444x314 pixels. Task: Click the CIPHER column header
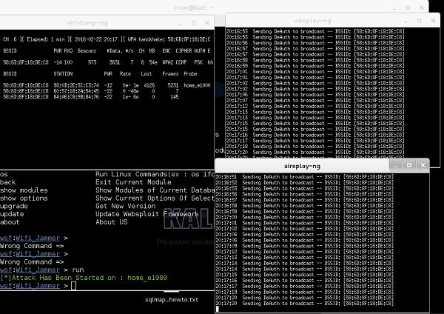click(184, 50)
